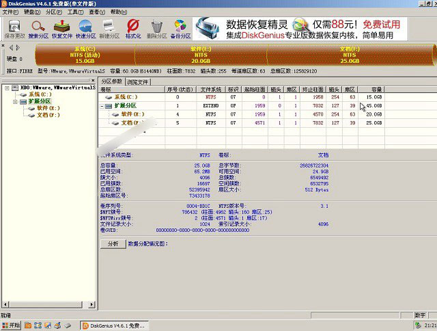Click drive icon beside 系统(C:) in tree
Screen dimensions: 437x331
click(x=23, y=94)
